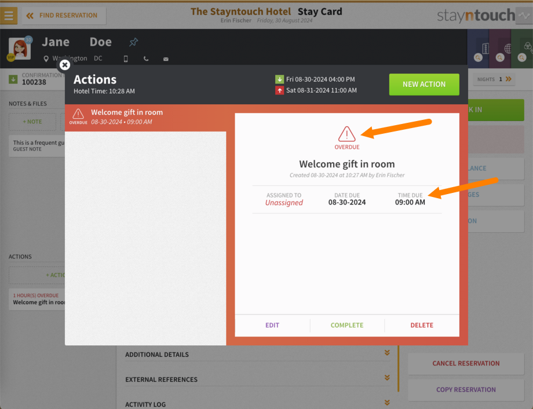This screenshot has height=409, width=533.
Task: Click the pin icon beside Doe
Action: pos(134,42)
